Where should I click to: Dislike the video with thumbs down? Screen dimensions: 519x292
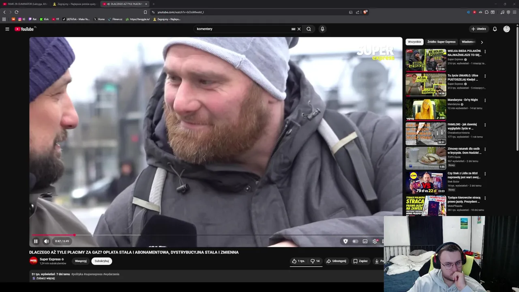click(x=315, y=261)
